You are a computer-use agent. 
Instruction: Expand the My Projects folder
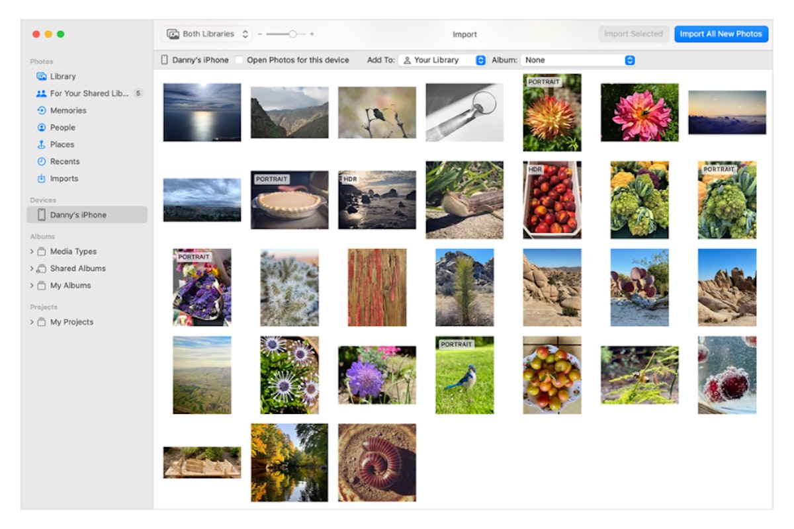click(x=32, y=322)
